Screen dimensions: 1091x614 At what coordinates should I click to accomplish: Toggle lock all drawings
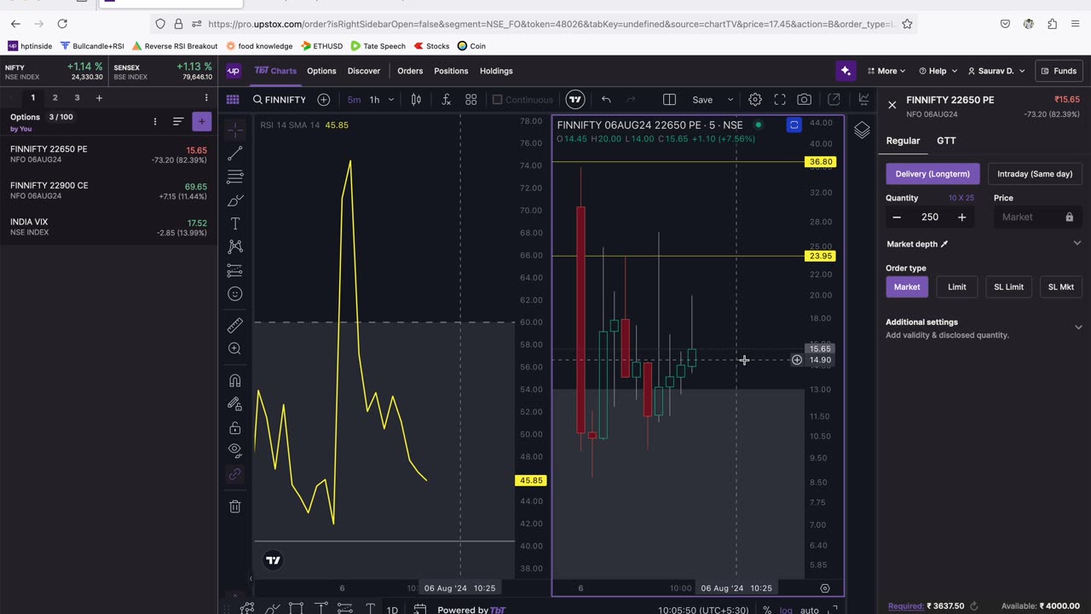[x=235, y=427]
